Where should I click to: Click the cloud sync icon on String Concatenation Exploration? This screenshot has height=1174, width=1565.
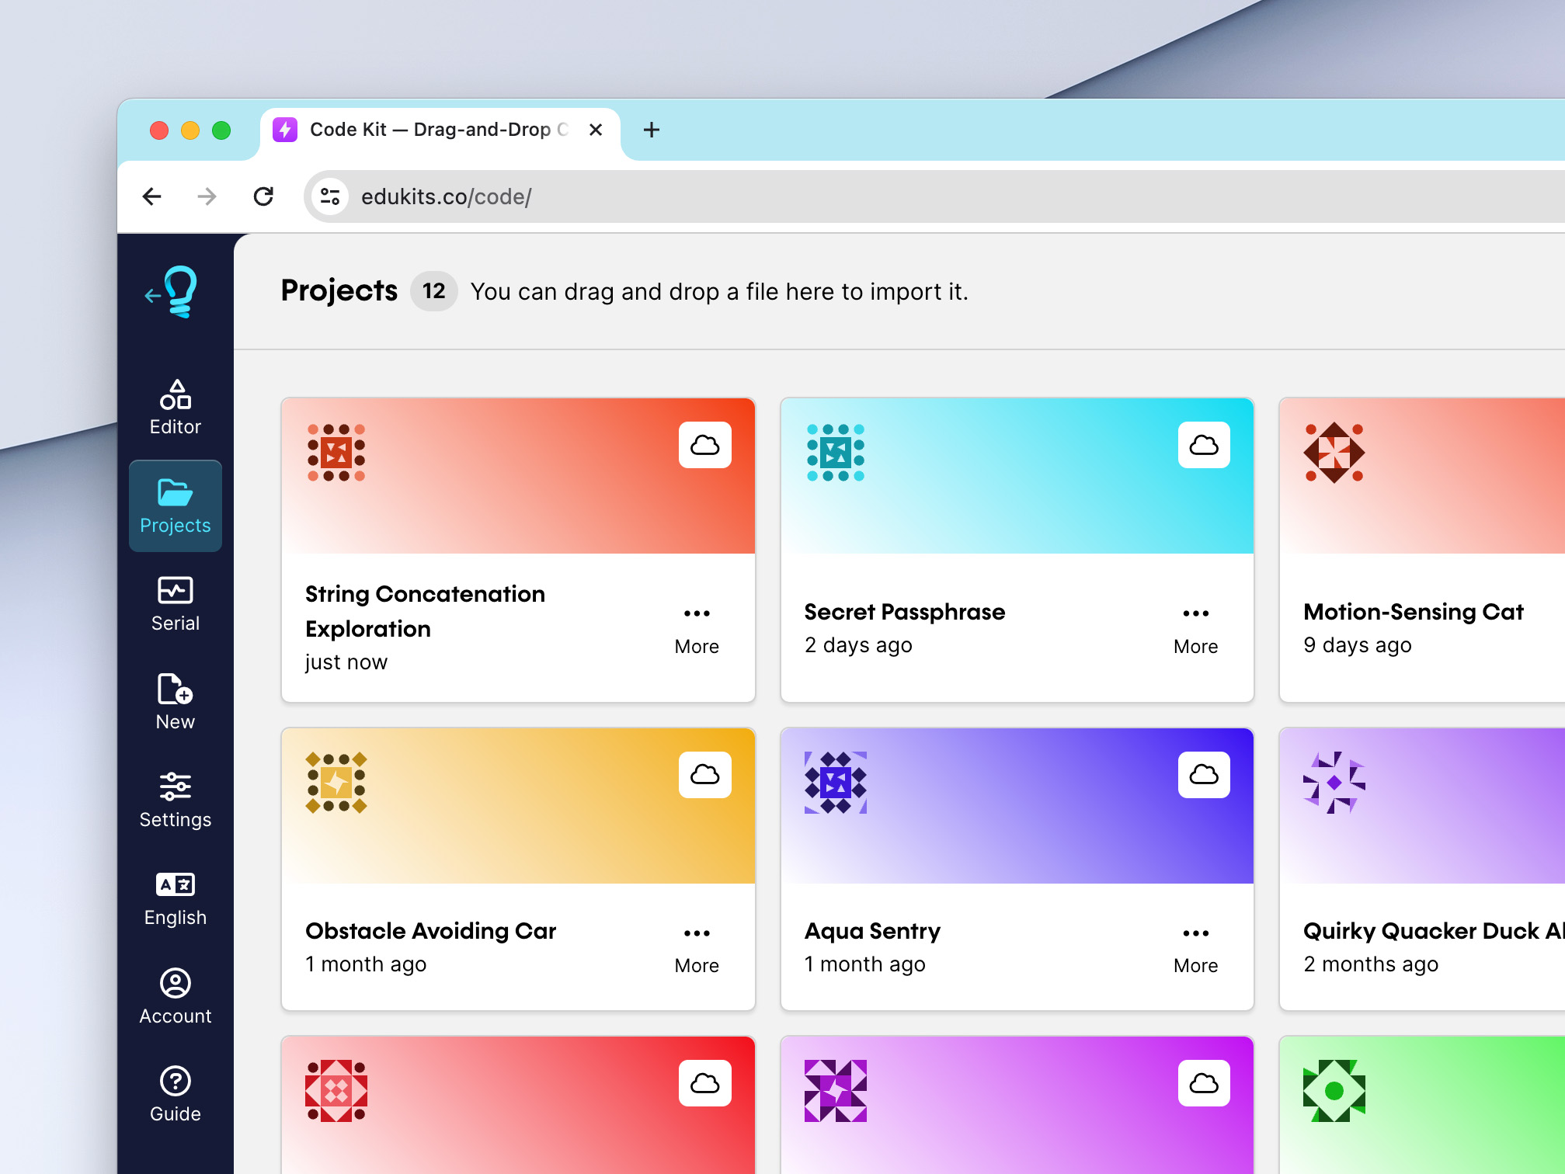(x=705, y=444)
